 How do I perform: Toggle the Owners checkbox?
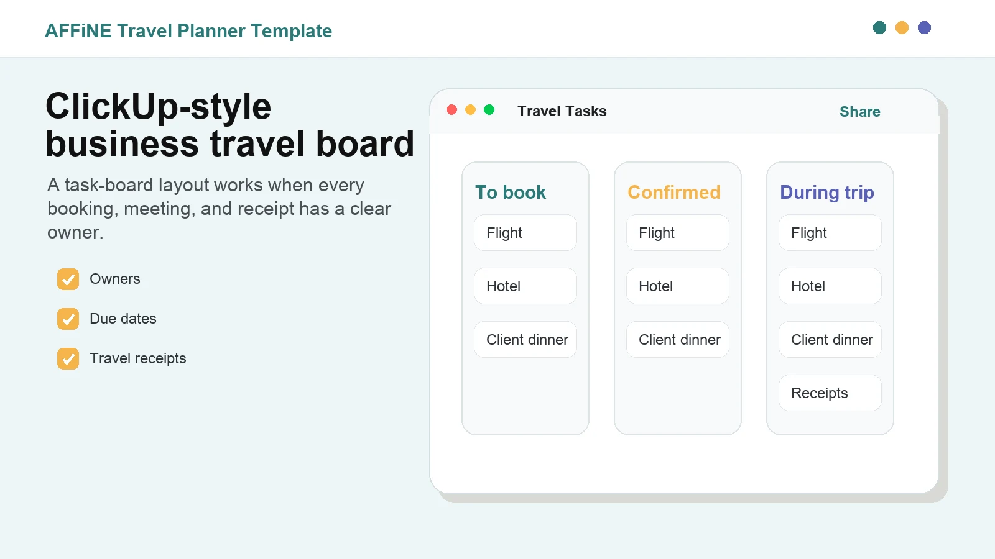coord(68,279)
